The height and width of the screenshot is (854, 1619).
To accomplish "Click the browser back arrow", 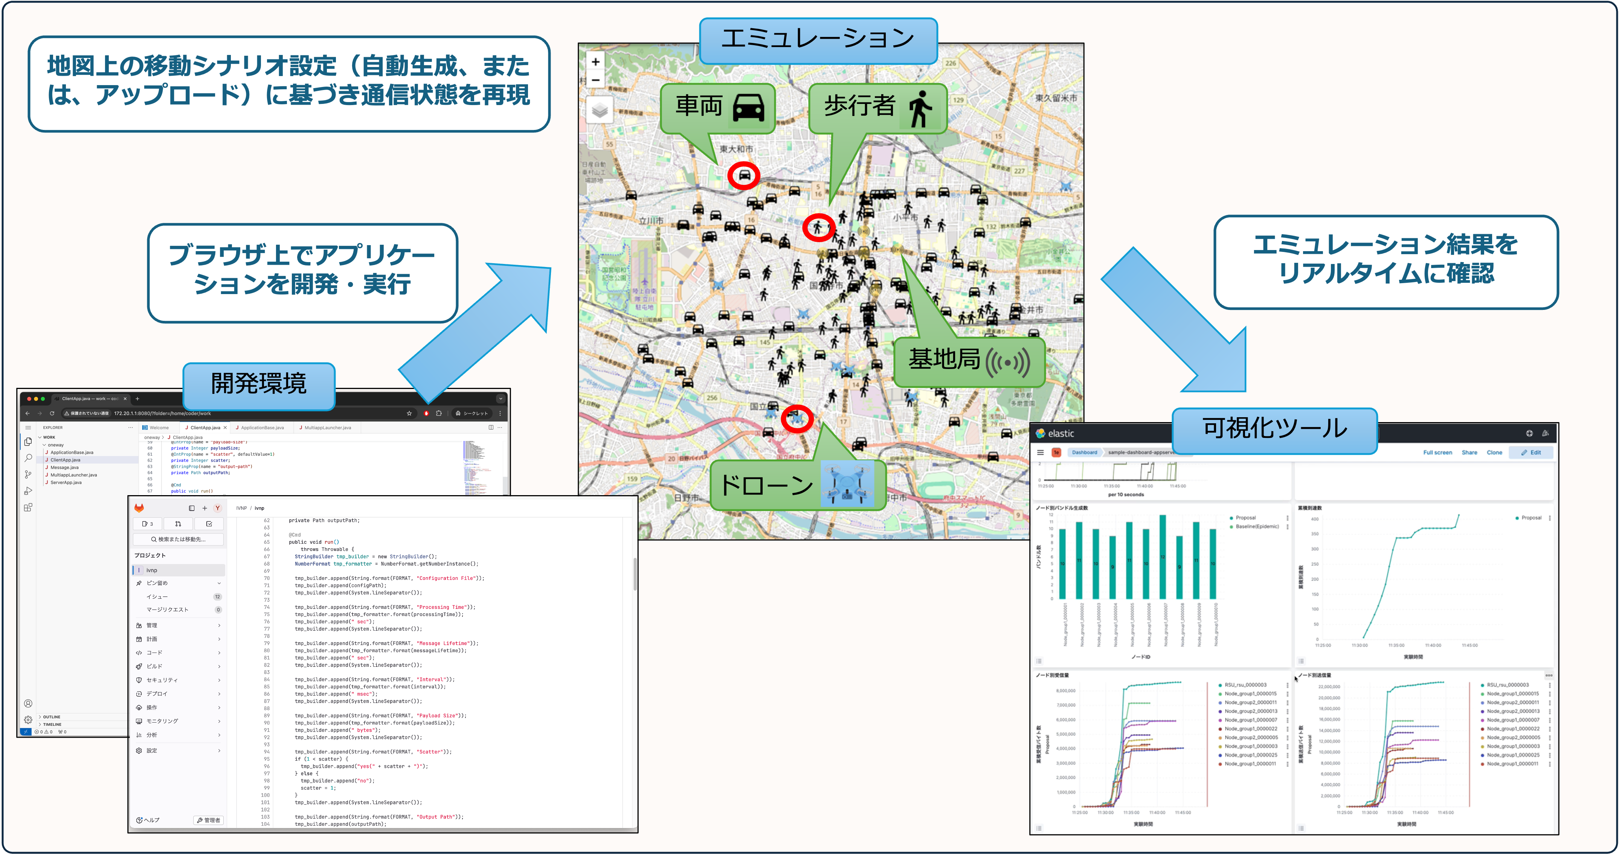I will 27,413.
